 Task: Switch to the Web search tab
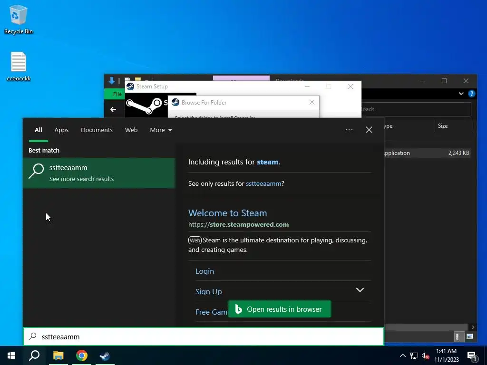pos(131,130)
